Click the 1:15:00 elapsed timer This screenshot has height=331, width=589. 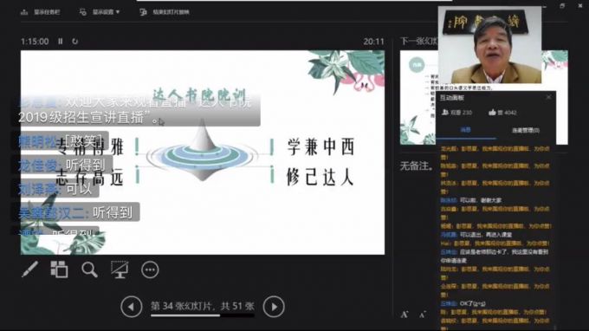click(x=35, y=42)
